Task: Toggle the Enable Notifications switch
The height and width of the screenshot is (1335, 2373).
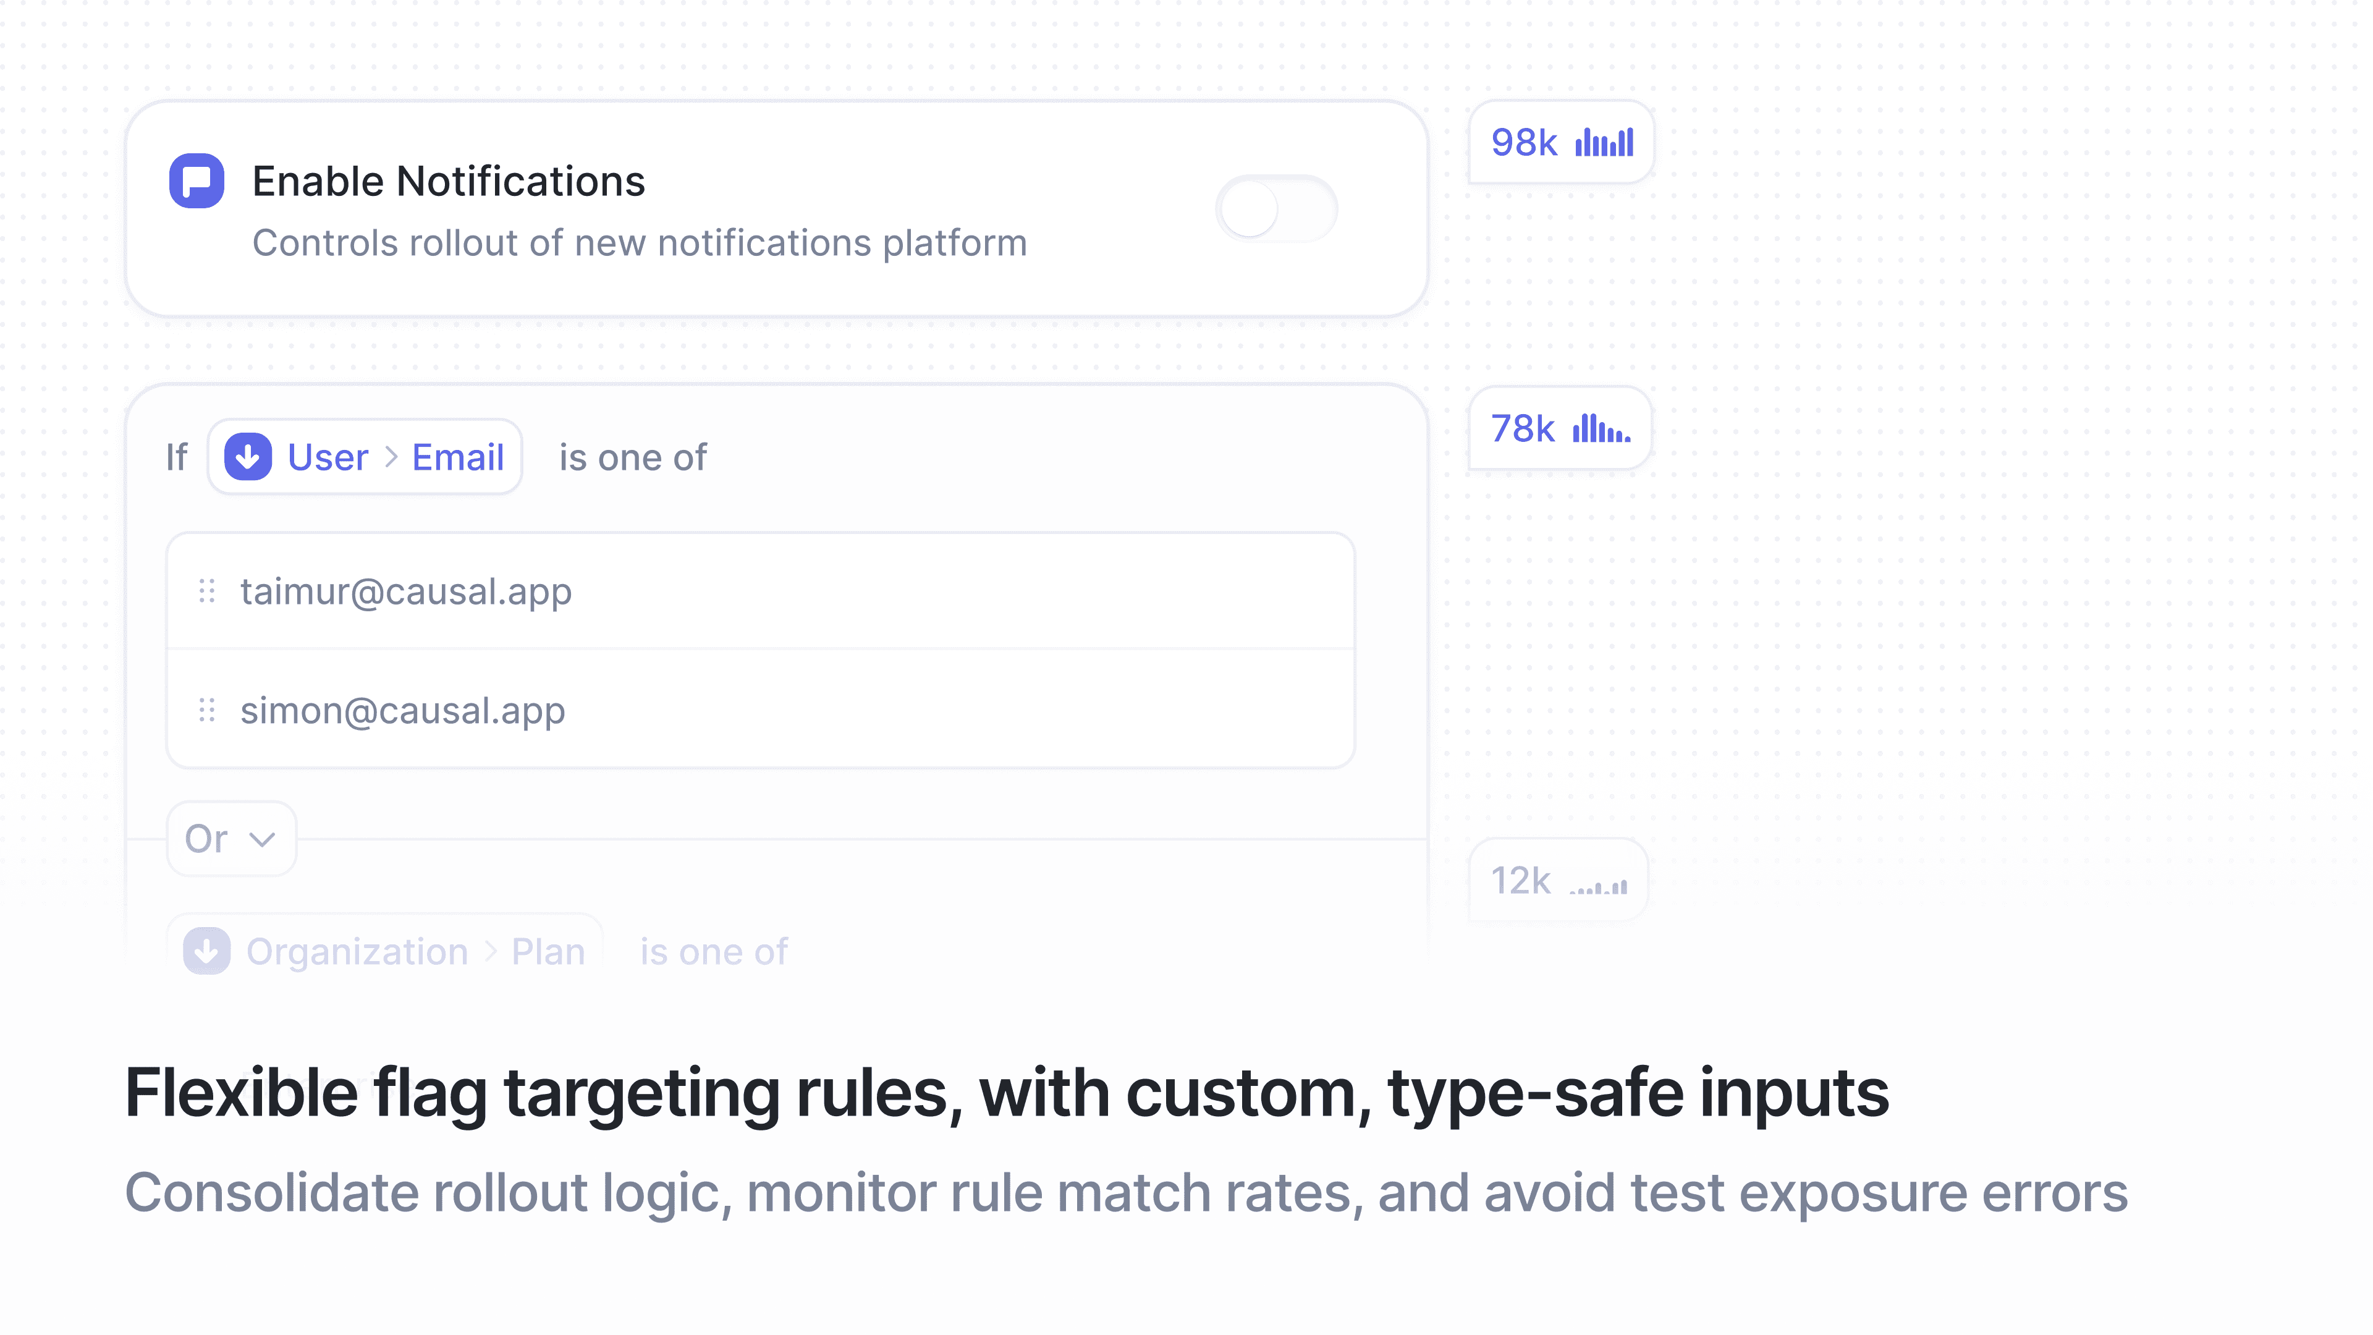Action: point(1276,209)
